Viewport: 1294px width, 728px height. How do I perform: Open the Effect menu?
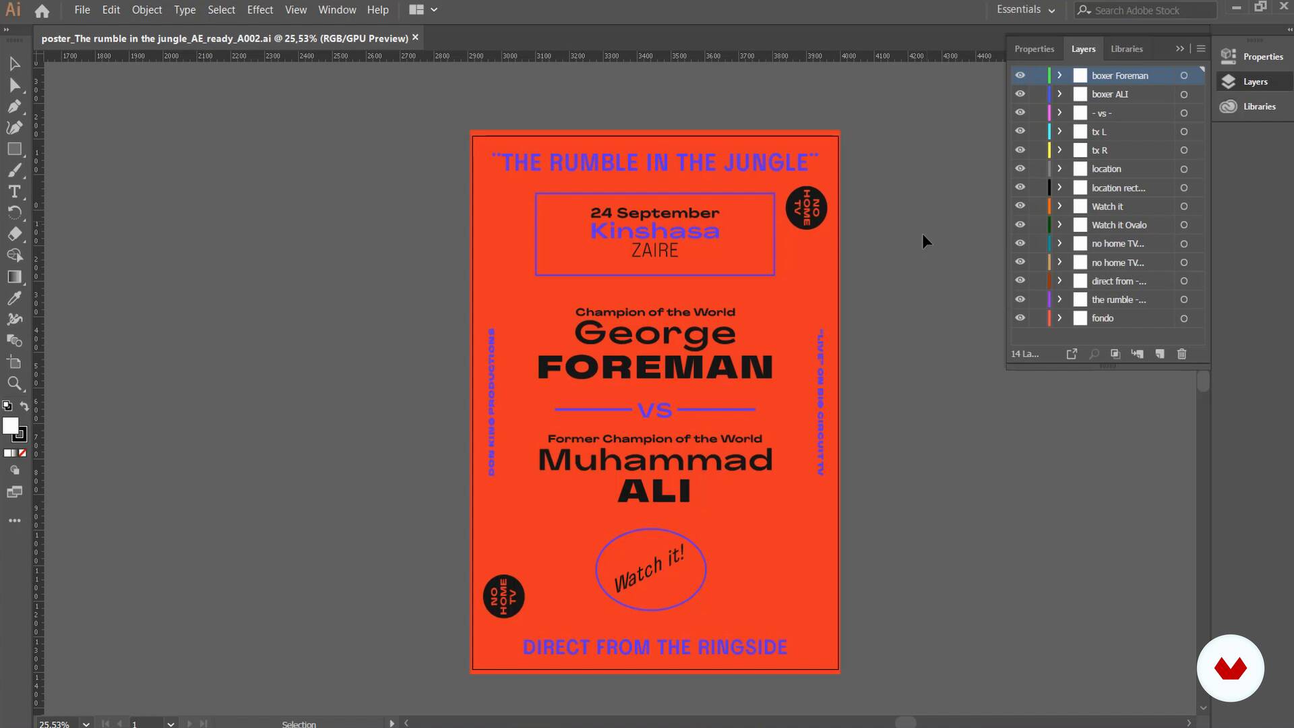pos(260,10)
